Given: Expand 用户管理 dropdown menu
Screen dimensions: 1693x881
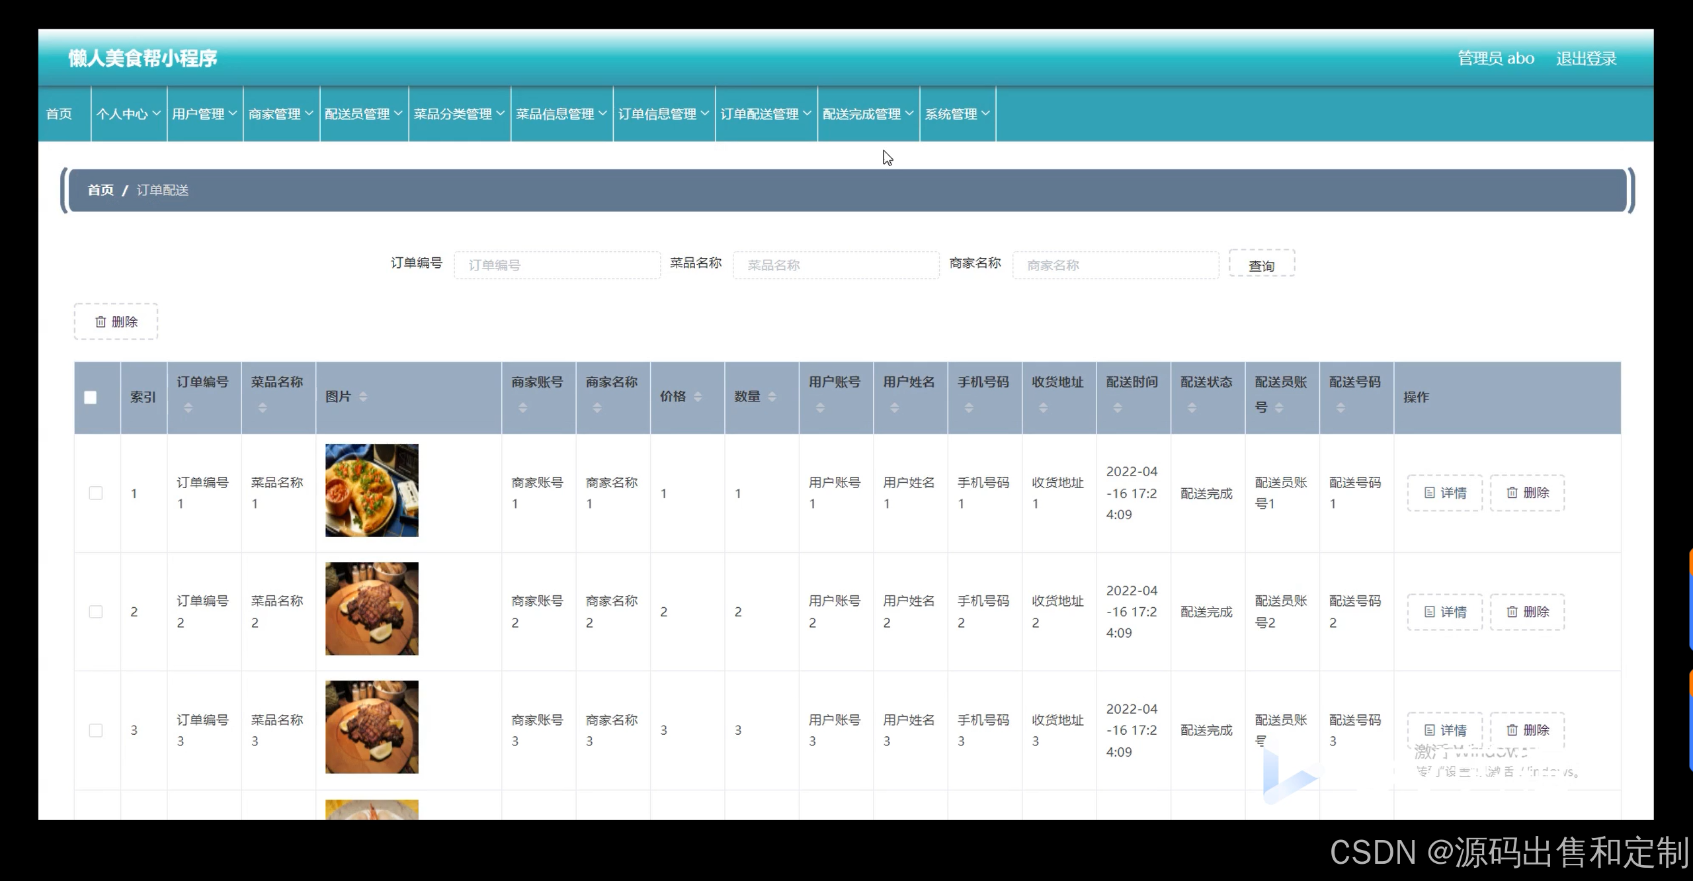Looking at the screenshot, I should pos(204,114).
